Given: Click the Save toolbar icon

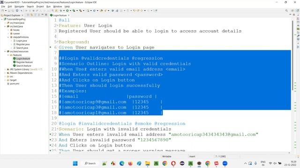Looking at the screenshot, I should click(x=9, y=11).
